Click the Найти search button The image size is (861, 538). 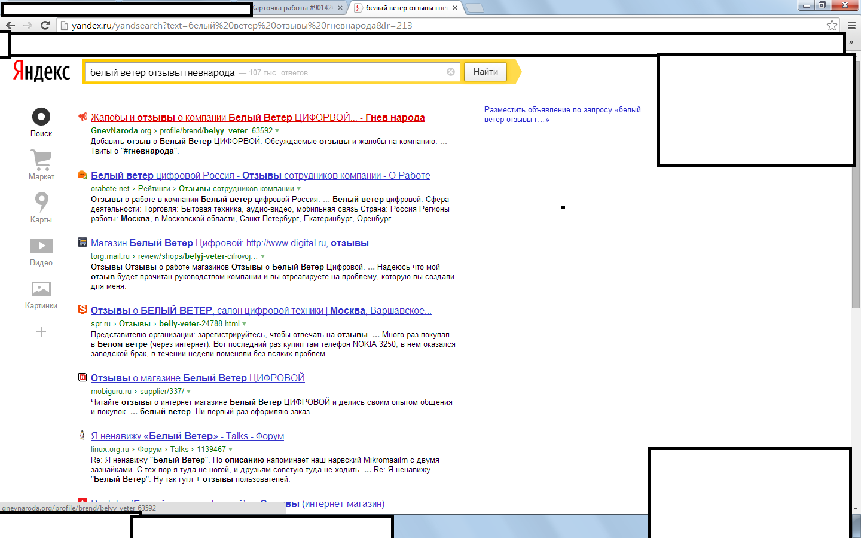(x=486, y=72)
